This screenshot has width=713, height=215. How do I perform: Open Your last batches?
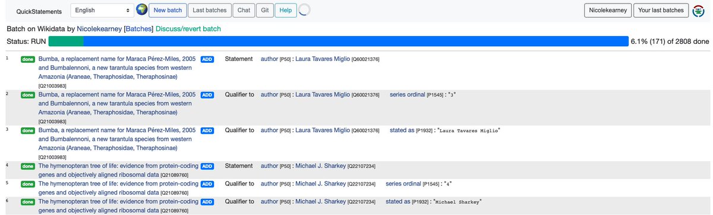point(661,11)
